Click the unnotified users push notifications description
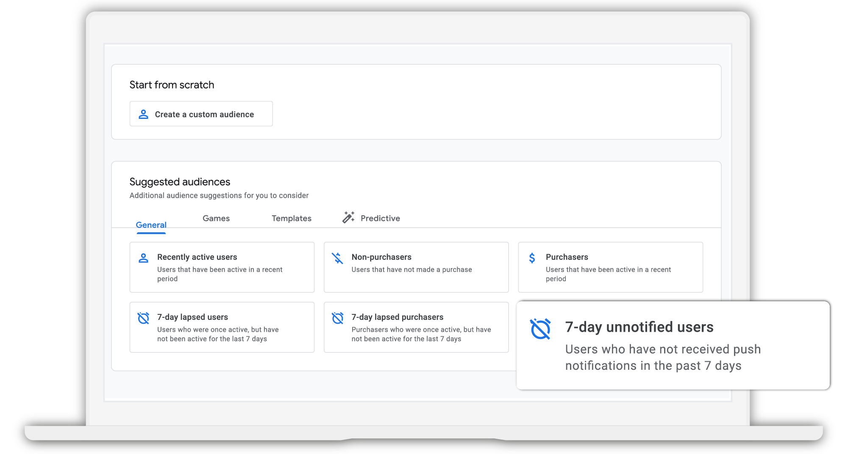Screen dimensions: 848x454 pyautogui.click(x=663, y=358)
